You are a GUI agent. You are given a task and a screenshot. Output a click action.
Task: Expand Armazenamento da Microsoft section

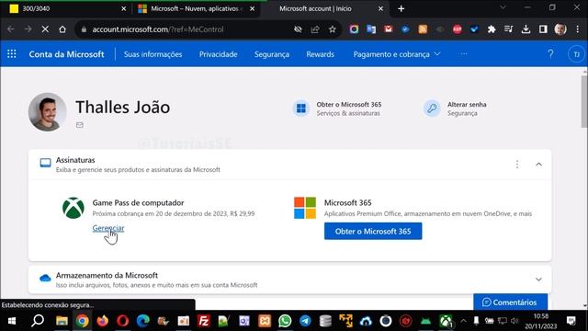coord(538,280)
